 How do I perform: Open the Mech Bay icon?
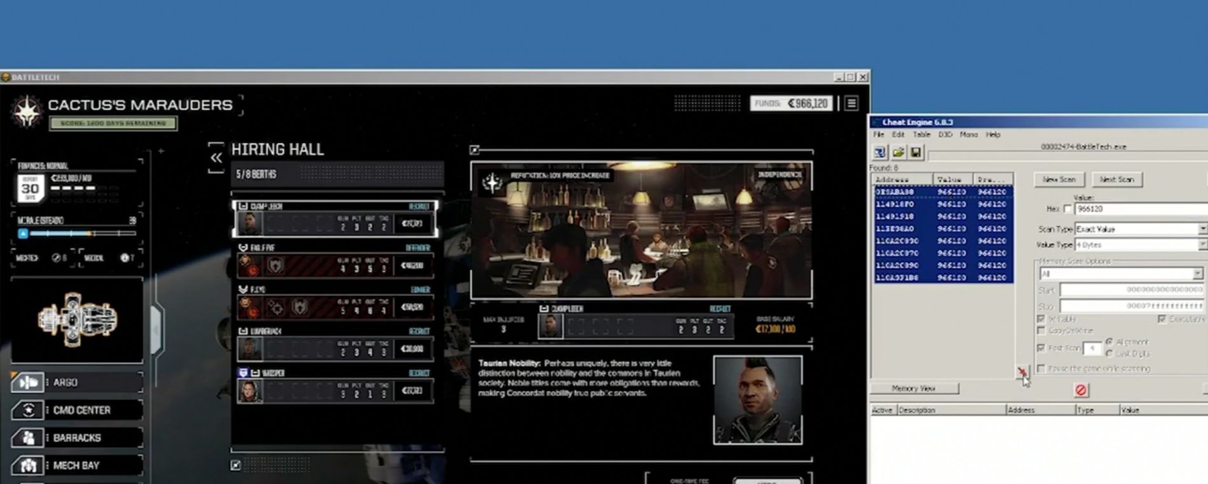(27, 466)
